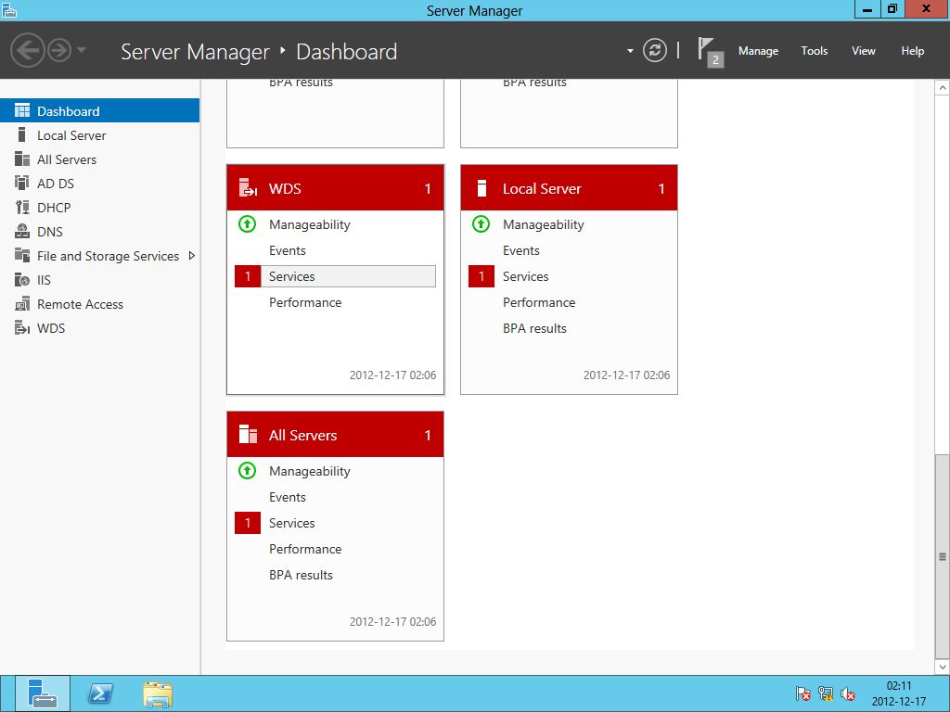Click the All Servers tile header
Screen dimensions: 950x712
tap(335, 435)
